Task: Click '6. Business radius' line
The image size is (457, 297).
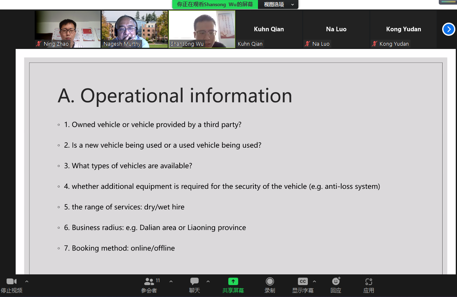Action: click(155, 227)
